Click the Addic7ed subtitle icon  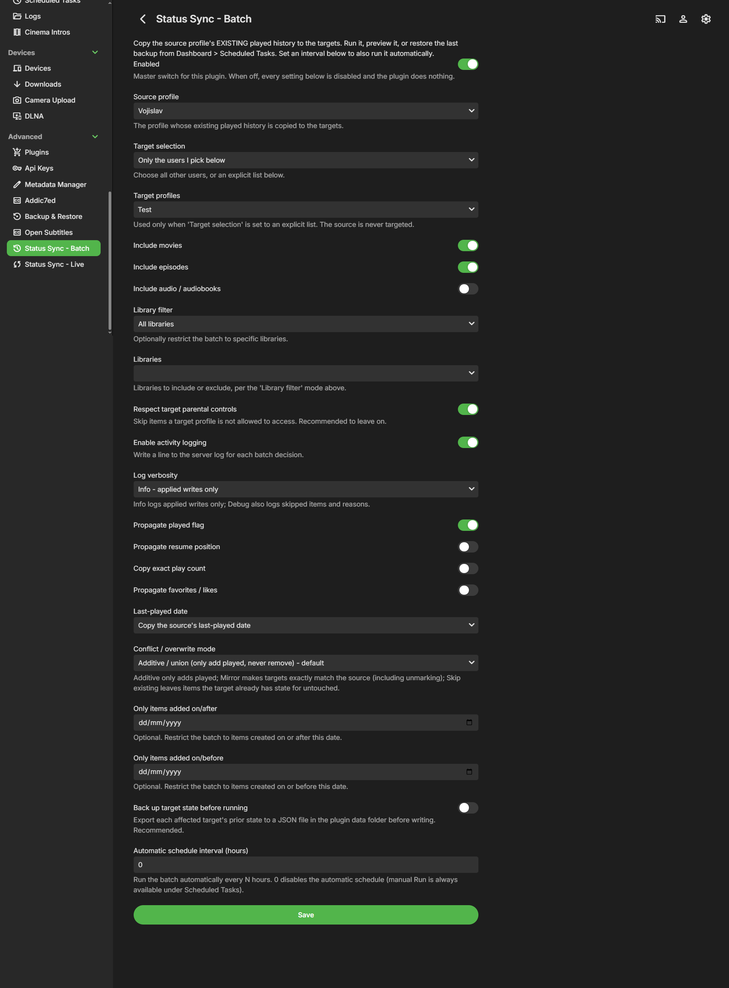pyautogui.click(x=17, y=201)
